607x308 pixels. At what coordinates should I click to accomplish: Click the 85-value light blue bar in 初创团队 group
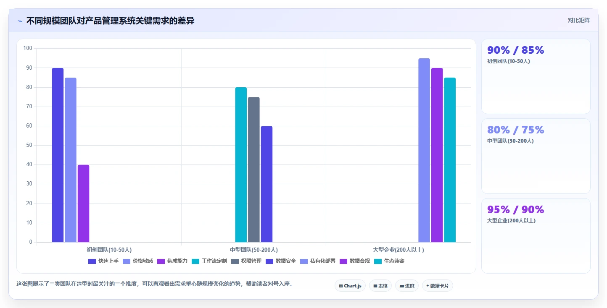click(x=71, y=160)
